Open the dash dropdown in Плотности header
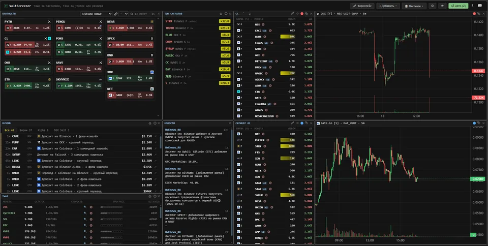The image size is (488, 246). point(124,14)
